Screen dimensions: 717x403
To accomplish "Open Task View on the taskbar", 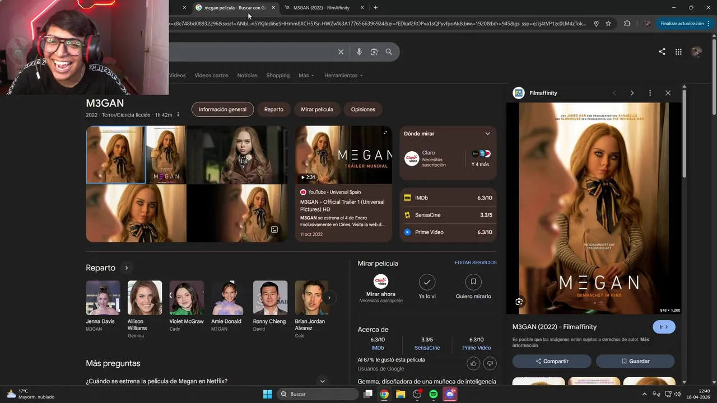I will click(x=368, y=394).
